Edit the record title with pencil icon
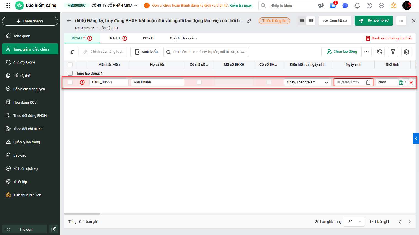 [x=249, y=21]
